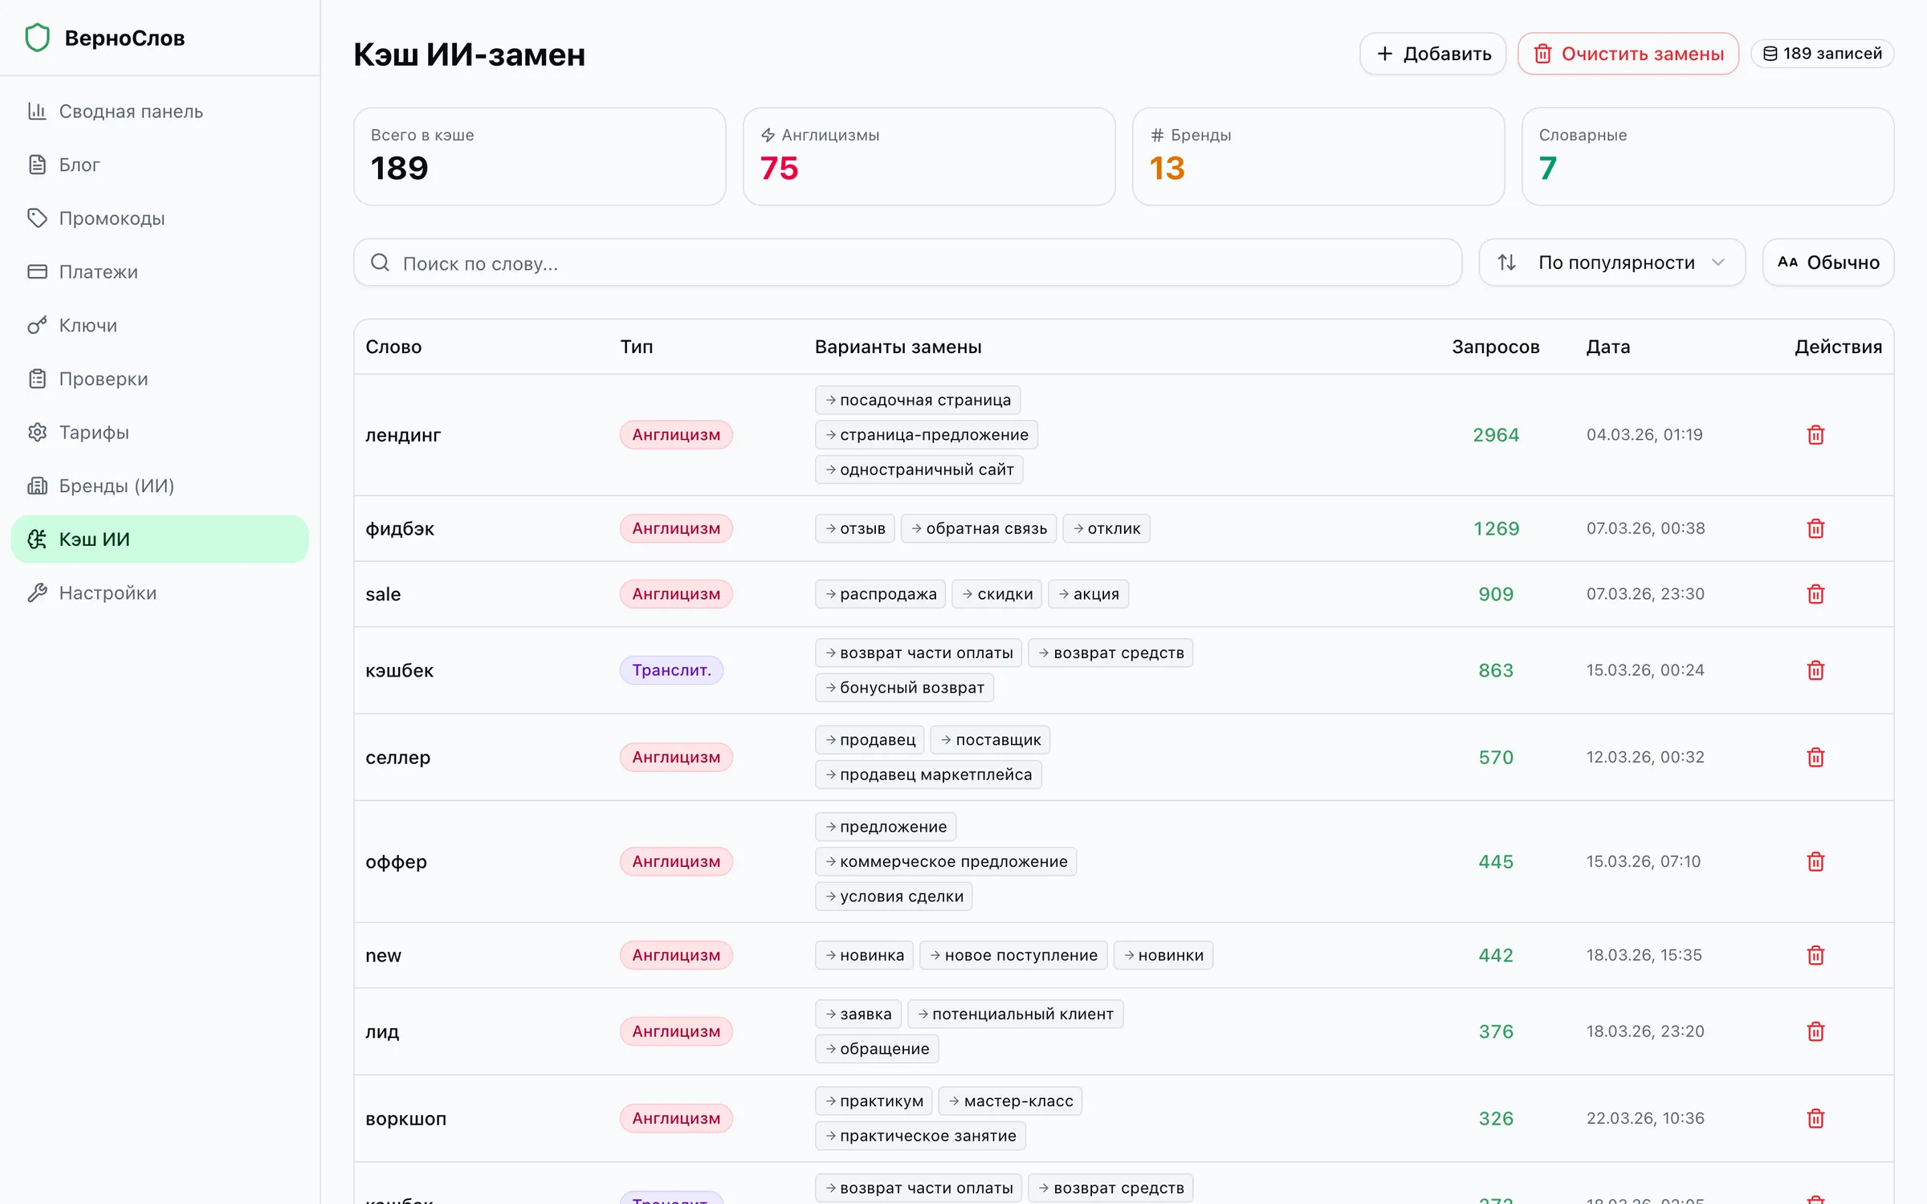Open Бренды (ИИ) page
This screenshot has height=1204, width=1927.
[x=160, y=486]
